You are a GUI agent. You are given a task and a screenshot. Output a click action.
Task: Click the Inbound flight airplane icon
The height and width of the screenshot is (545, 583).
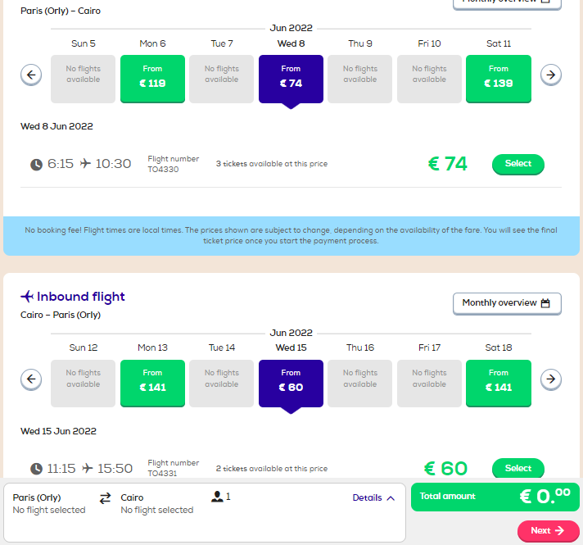click(27, 297)
